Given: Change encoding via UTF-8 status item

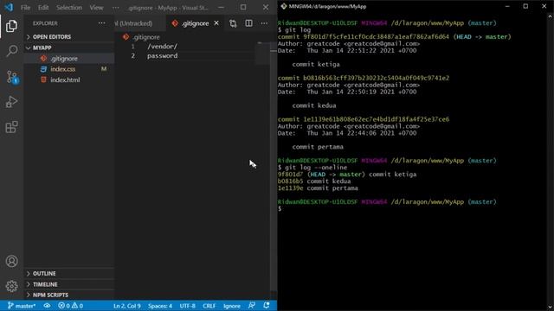Looking at the screenshot, I should pos(187,306).
